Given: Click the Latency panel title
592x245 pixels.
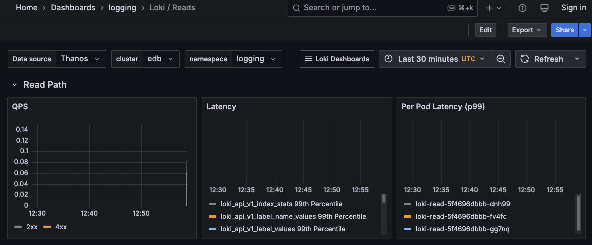Looking at the screenshot, I should 221,107.
